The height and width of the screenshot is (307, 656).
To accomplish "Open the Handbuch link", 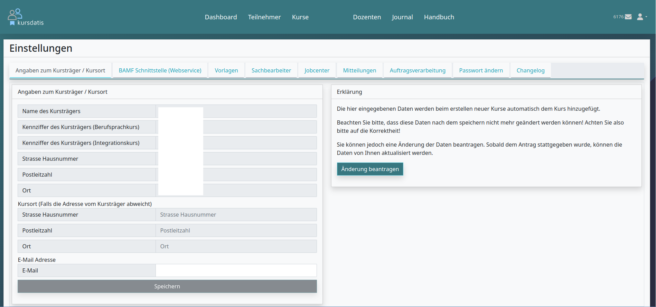I will click(439, 17).
